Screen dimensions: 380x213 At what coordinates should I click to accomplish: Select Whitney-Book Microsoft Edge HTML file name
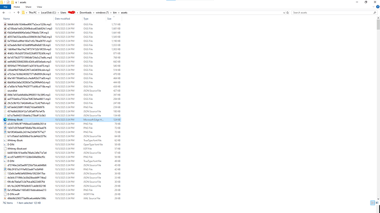tap(15, 120)
